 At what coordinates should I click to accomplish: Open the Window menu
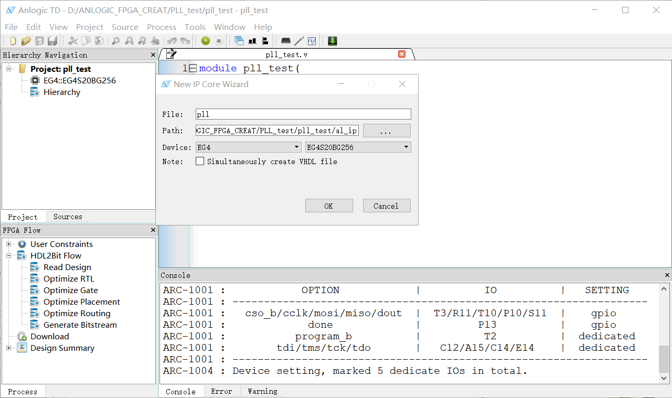(230, 27)
